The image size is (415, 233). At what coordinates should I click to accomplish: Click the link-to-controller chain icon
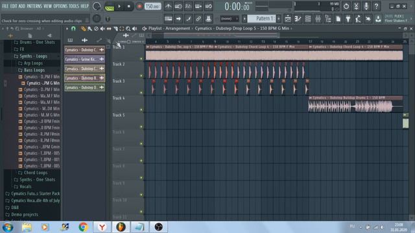point(198,19)
